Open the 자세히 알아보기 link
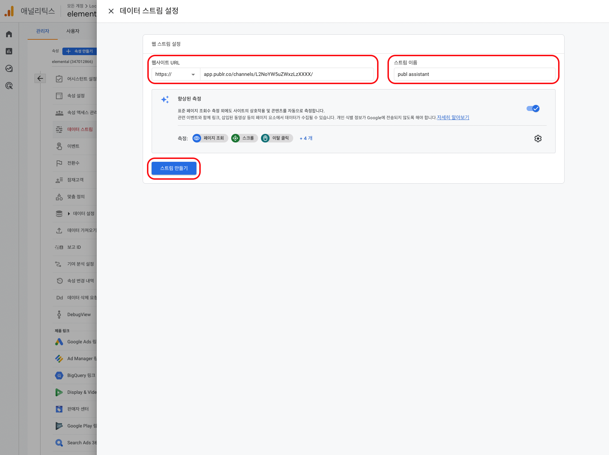 pos(453,117)
